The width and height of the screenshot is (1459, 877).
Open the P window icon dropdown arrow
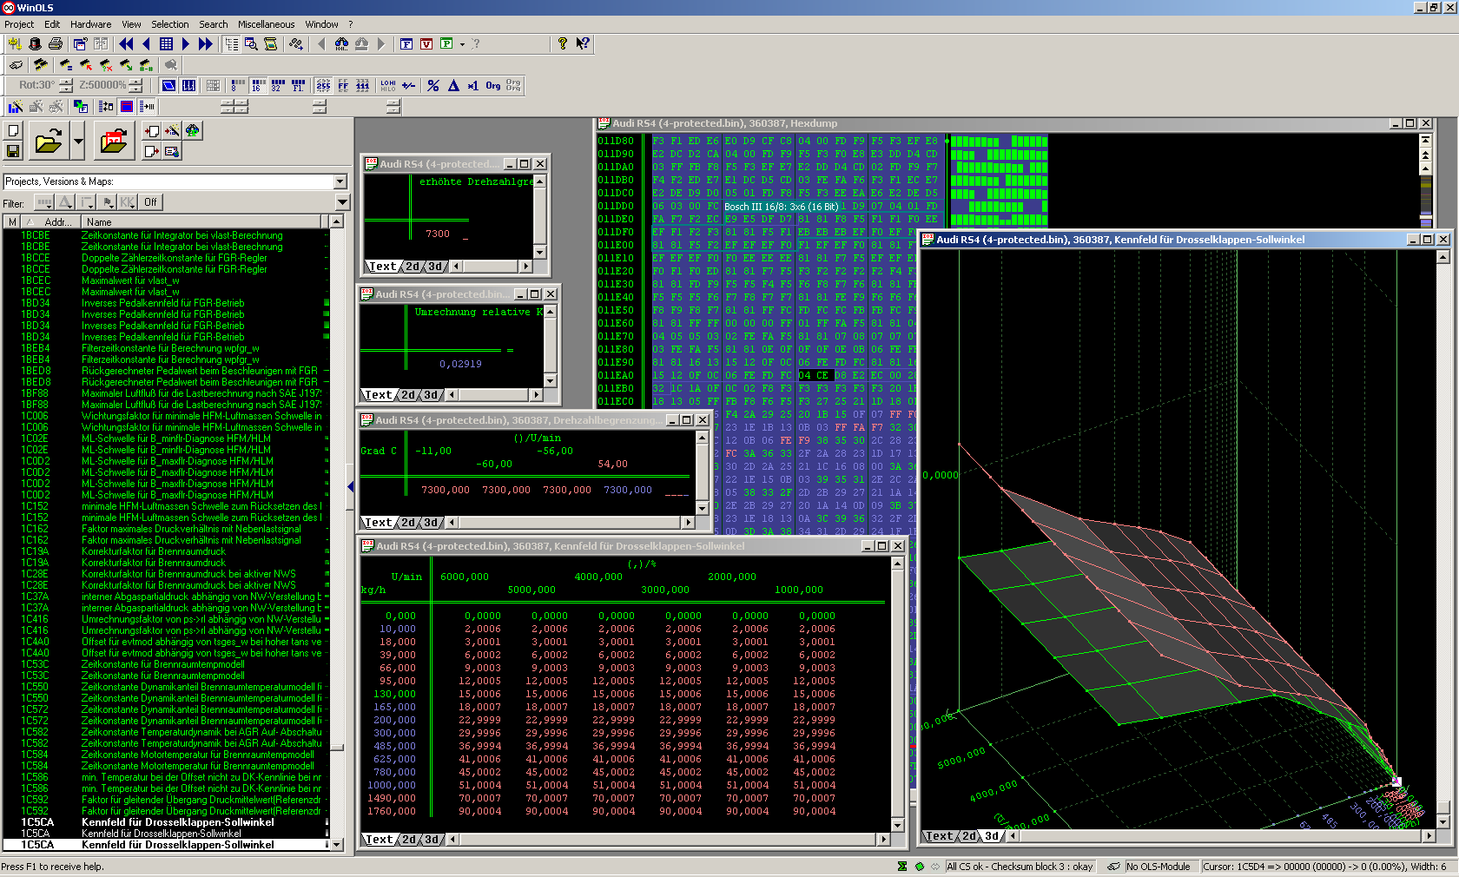point(462,43)
